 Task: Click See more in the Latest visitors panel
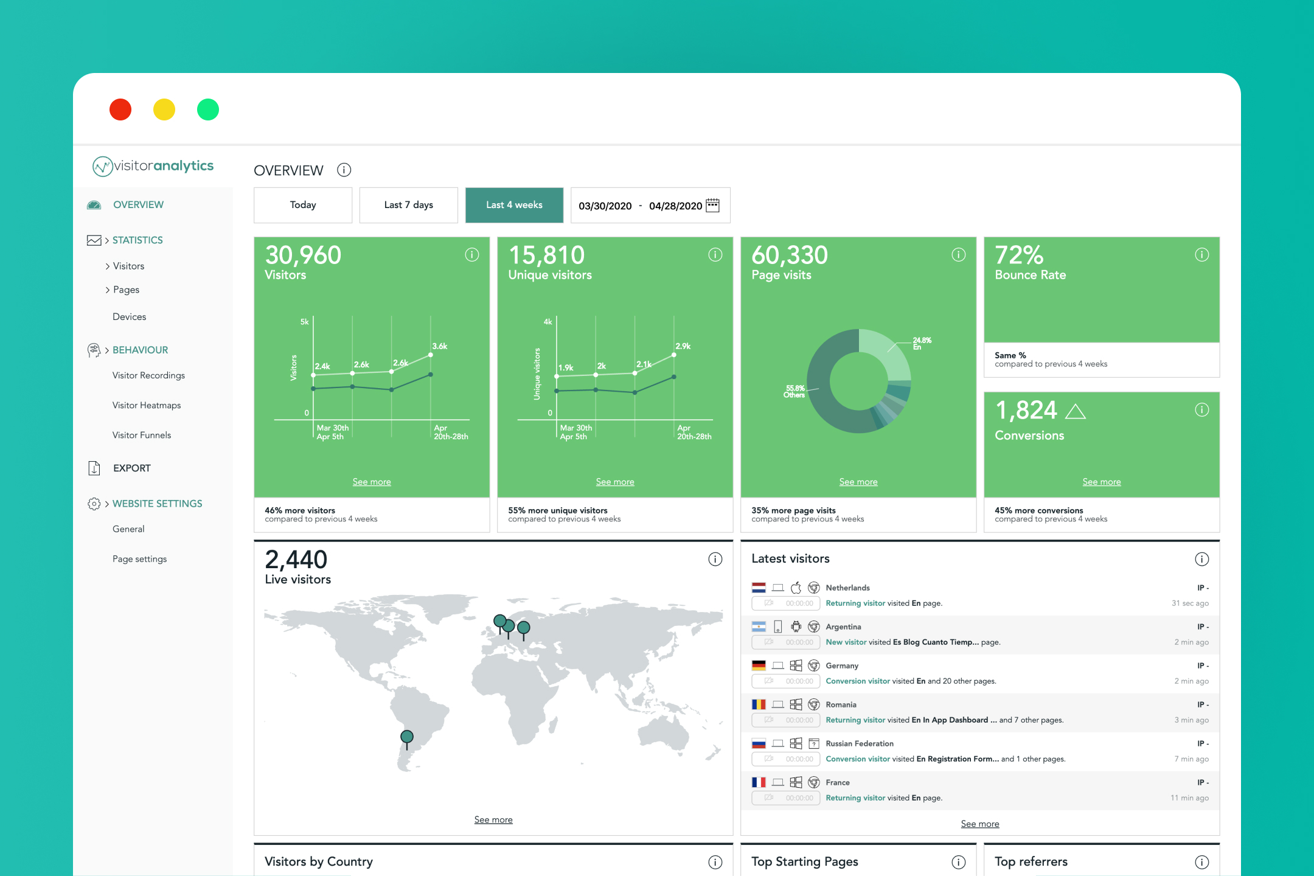tap(979, 824)
